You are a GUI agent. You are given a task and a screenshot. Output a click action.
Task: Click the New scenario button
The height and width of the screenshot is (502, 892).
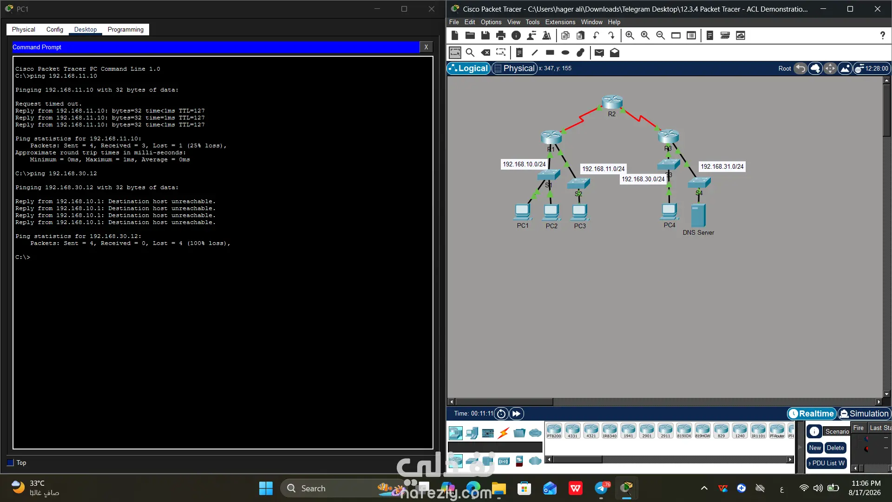[815, 448]
